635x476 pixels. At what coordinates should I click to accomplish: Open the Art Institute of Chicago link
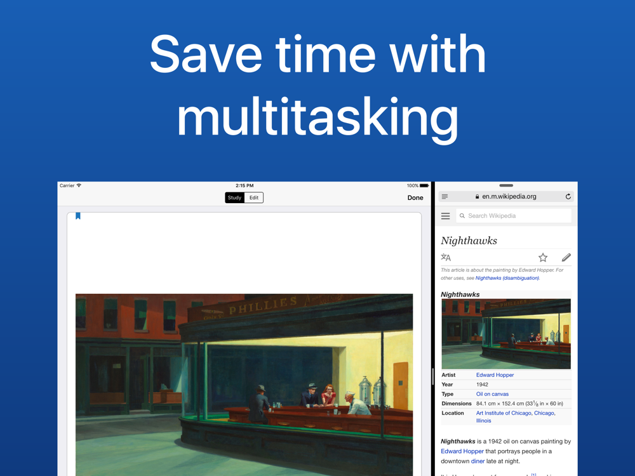click(504, 413)
